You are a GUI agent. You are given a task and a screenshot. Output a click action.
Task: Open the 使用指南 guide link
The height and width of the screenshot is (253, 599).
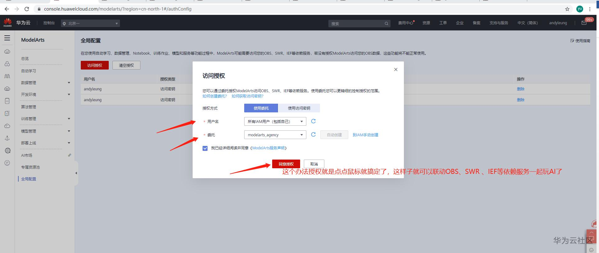coord(580,41)
